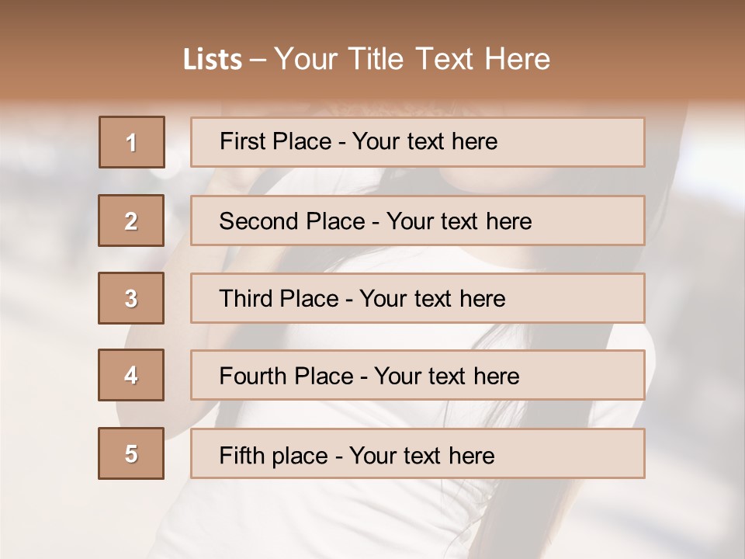Click the number 1 box
Viewport: 745px width, 559px height.
click(132, 142)
